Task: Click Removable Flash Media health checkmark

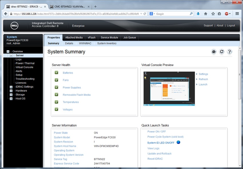Action: (x=56, y=95)
